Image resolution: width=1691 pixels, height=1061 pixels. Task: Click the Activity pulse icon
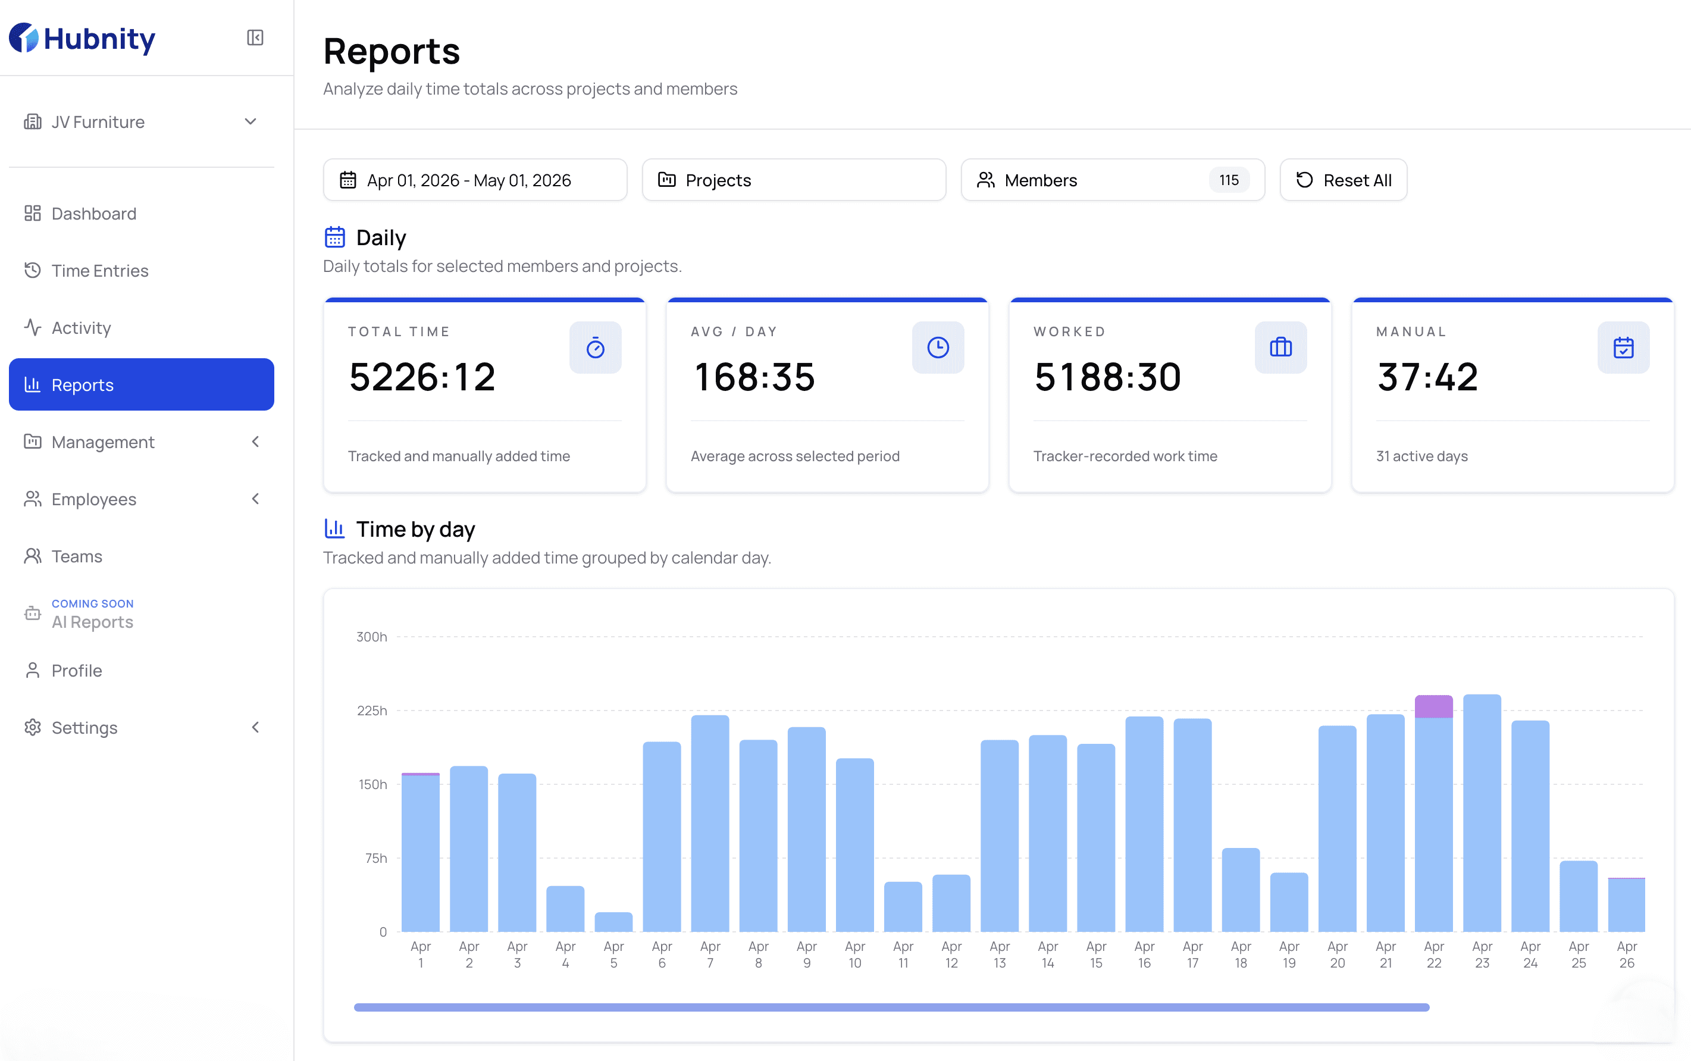[x=32, y=328]
